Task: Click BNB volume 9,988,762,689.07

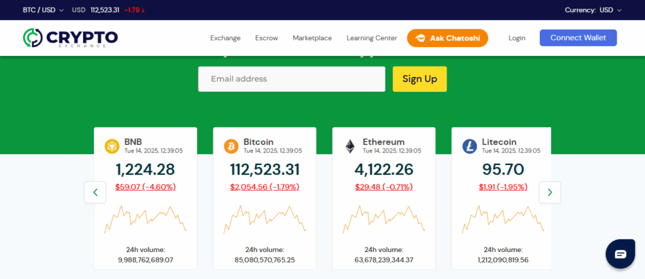Action: click(x=146, y=260)
